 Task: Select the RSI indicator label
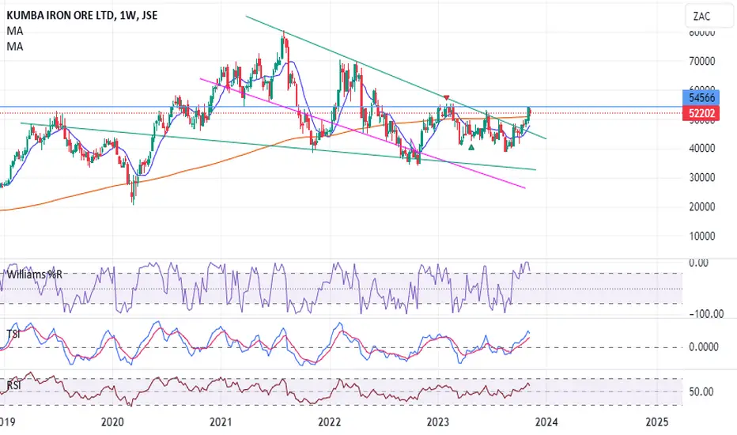pos(13,386)
